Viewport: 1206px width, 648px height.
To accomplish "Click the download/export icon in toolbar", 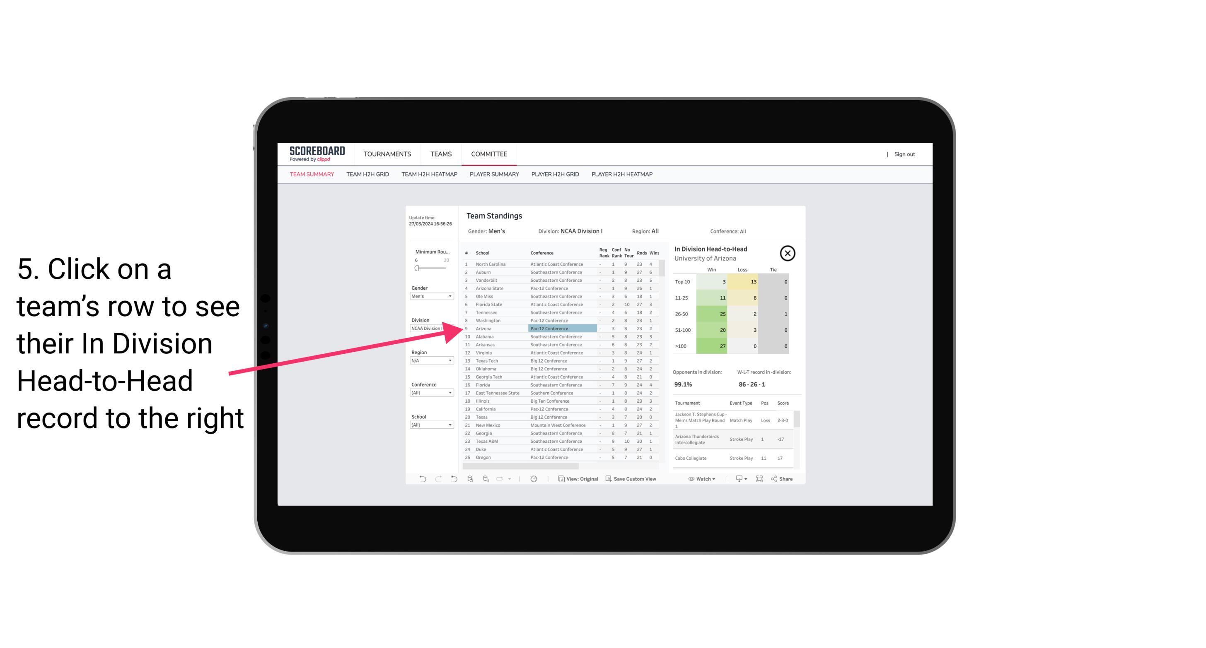I will [739, 479].
